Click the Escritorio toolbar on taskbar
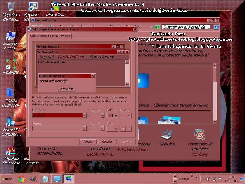 point(184,179)
